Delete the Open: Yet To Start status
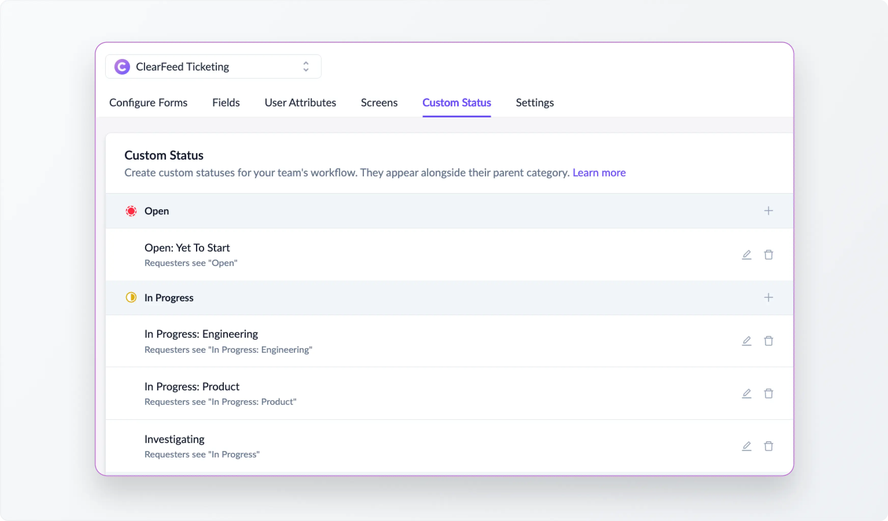 (769, 254)
